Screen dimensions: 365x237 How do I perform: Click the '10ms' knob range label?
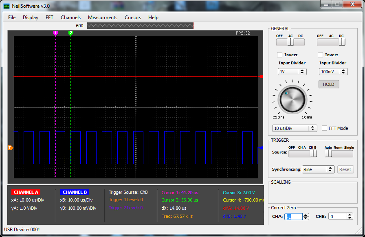click(307, 117)
